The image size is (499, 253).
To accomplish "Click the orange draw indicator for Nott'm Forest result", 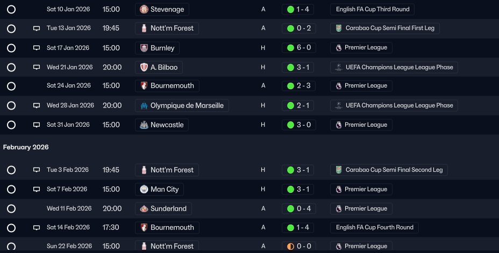I will (290, 247).
